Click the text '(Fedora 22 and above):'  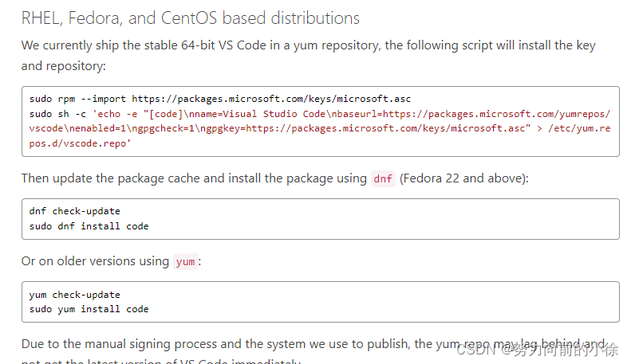463,178
